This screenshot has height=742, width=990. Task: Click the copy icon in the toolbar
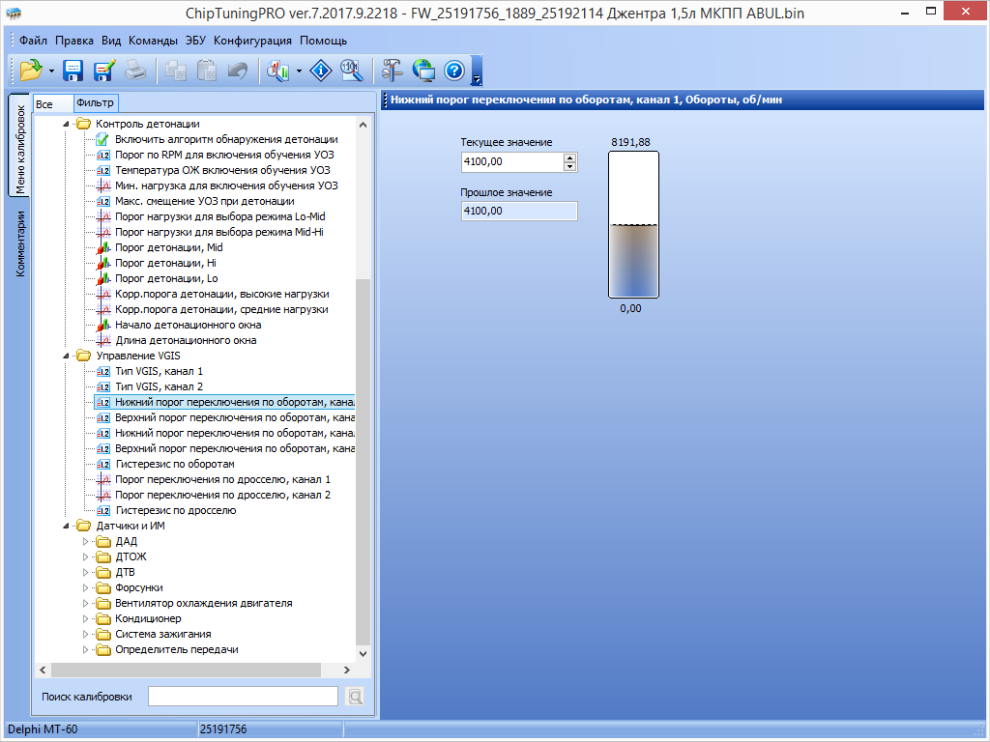click(176, 70)
